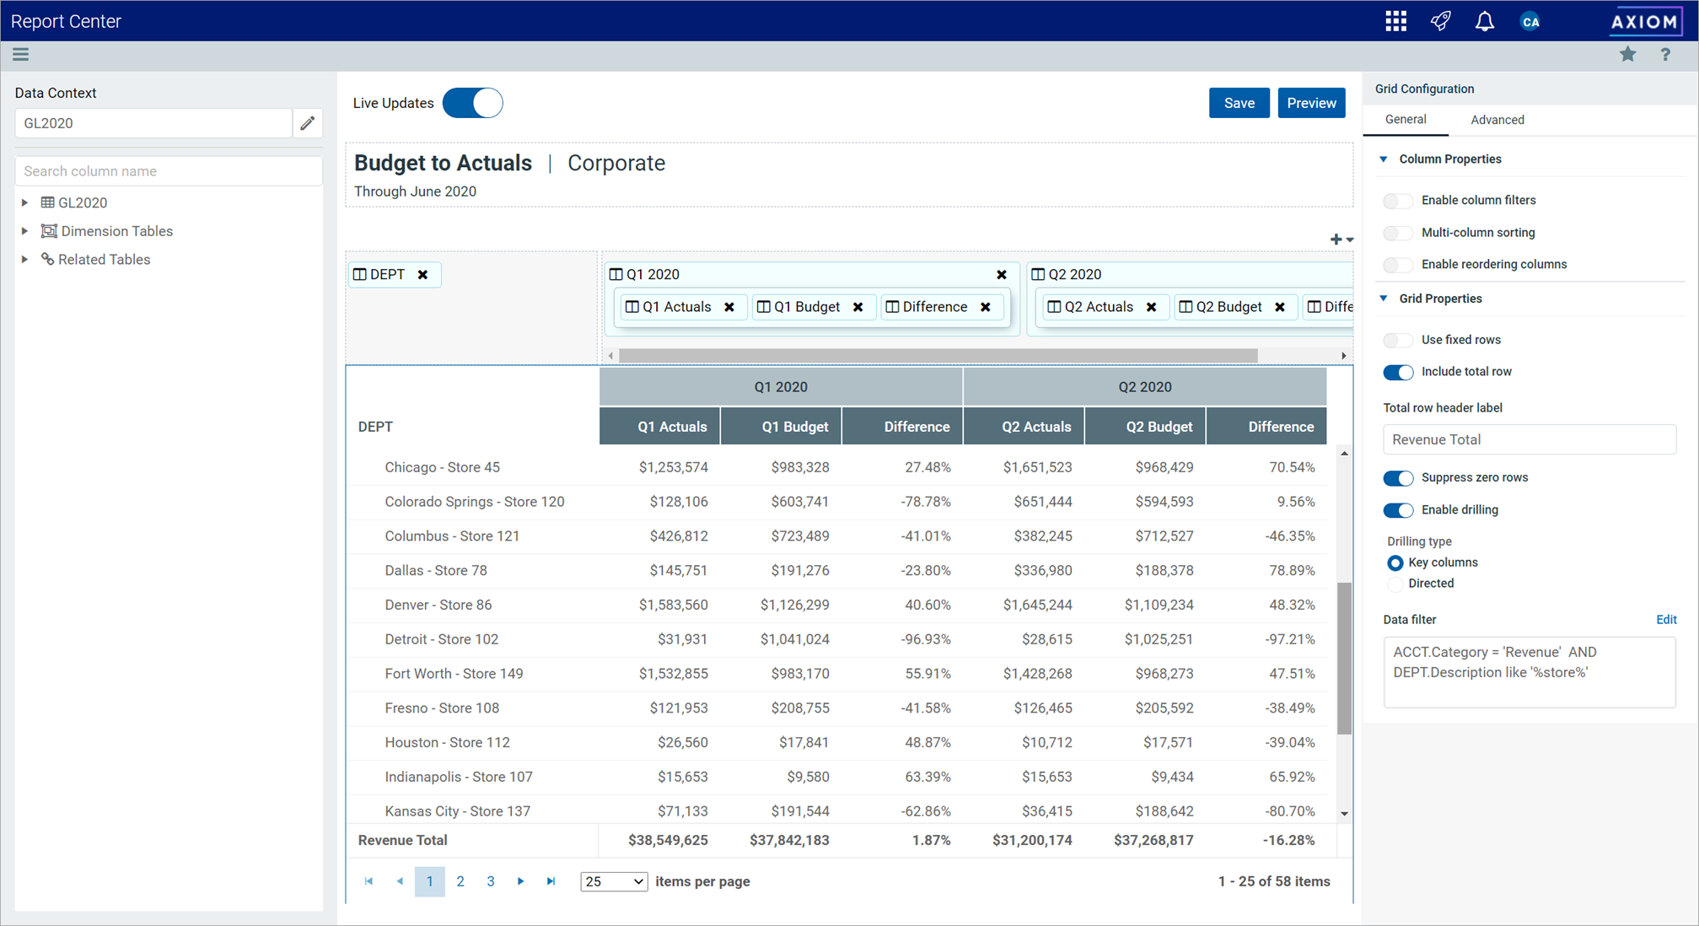1699x926 pixels.
Task: Click the grid scroll down arrow
Action: click(x=1345, y=814)
